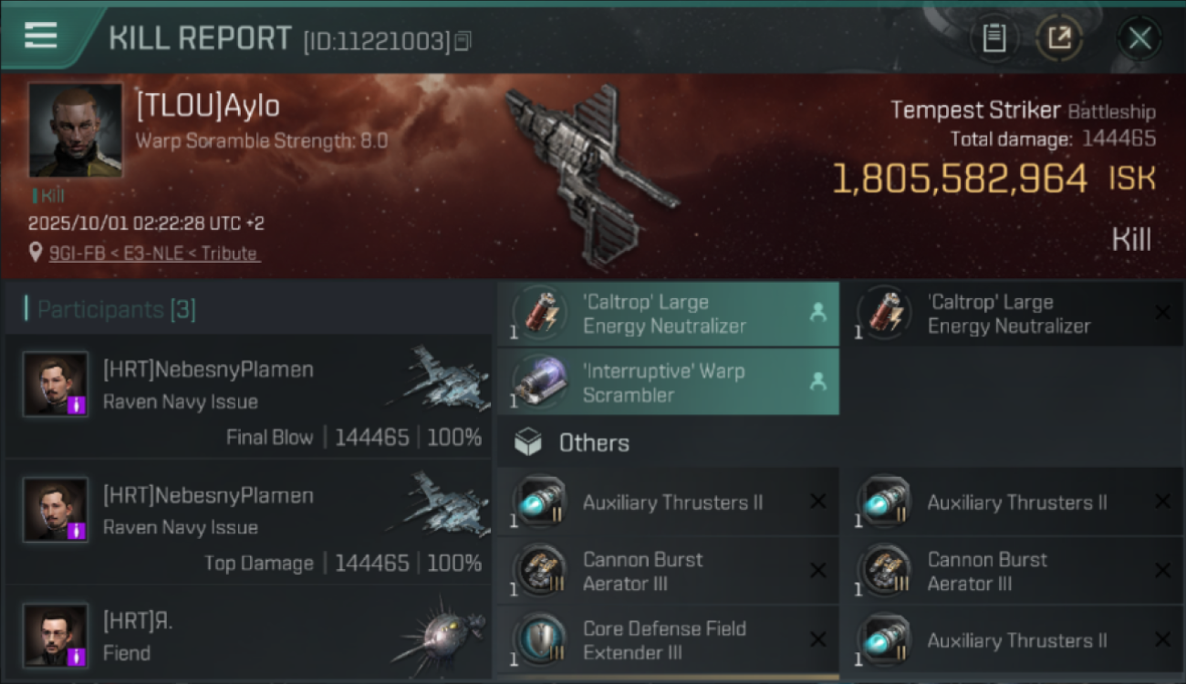Click the 'Interruptive' Warp Scrambler module icon
Image resolution: width=1186 pixels, height=684 pixels.
point(539,383)
